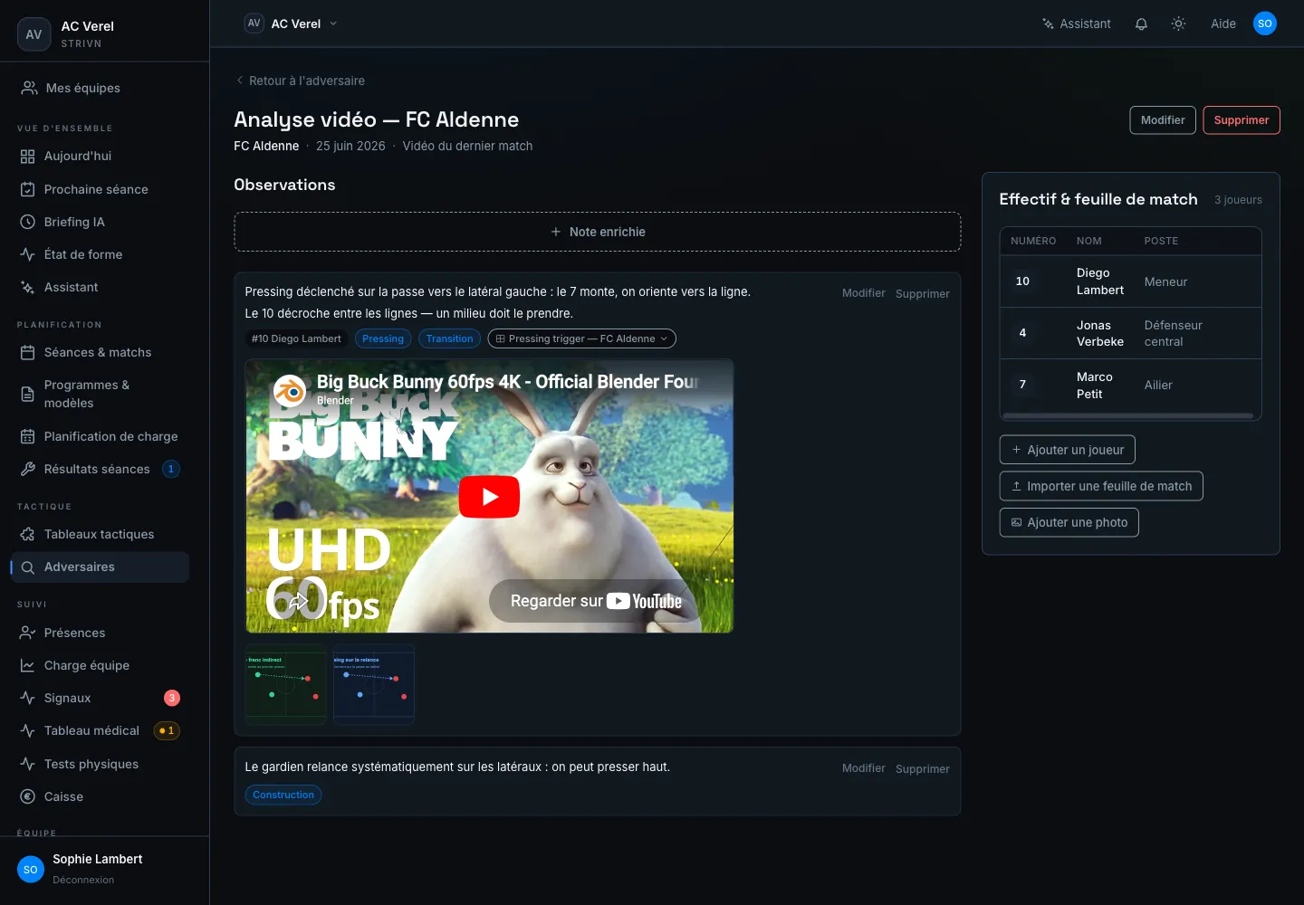Click the video title Big Buck Bunny
This screenshot has height=905, width=1304.
pyautogui.click(x=507, y=382)
